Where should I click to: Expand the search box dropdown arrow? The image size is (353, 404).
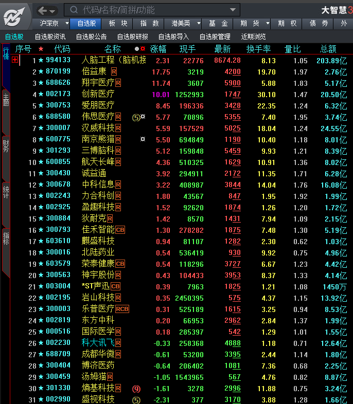233,10
